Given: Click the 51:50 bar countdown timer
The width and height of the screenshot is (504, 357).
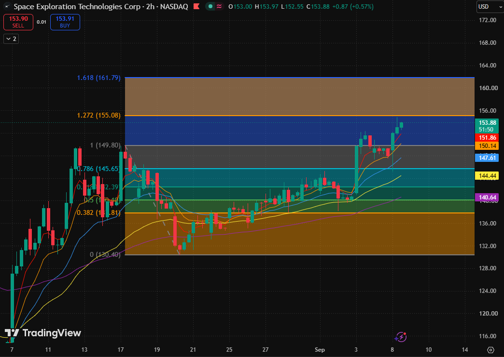Looking at the screenshot, I should (486, 130).
